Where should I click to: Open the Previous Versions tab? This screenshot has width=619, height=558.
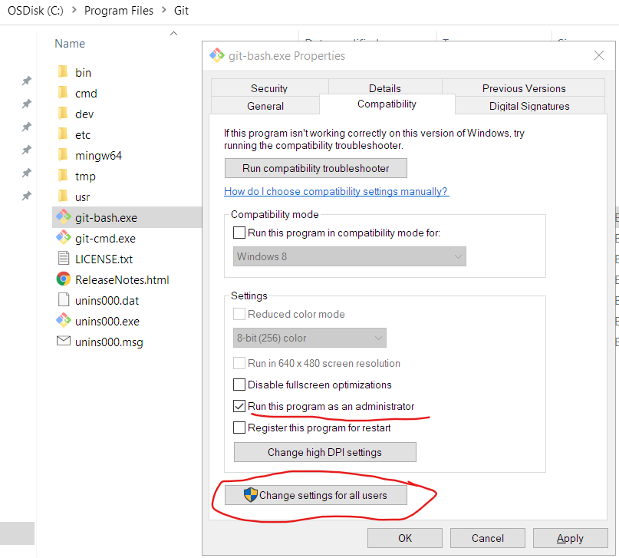point(524,88)
